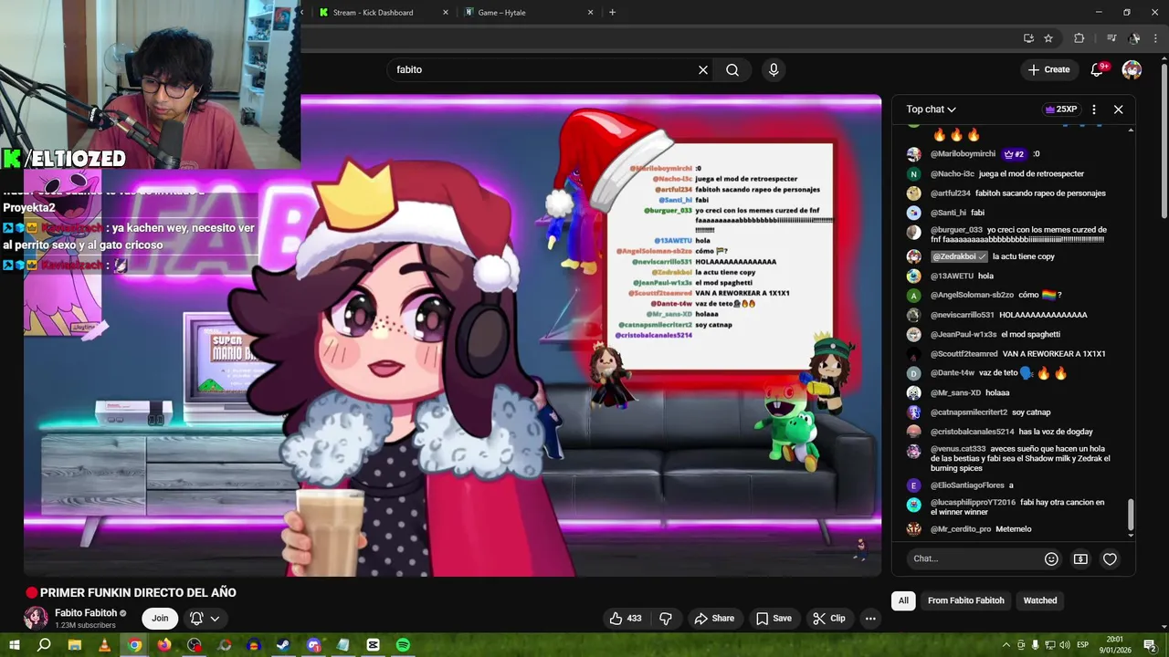The image size is (1169, 657).
Task: Open File Explorer from taskbar
Action: (x=74, y=645)
